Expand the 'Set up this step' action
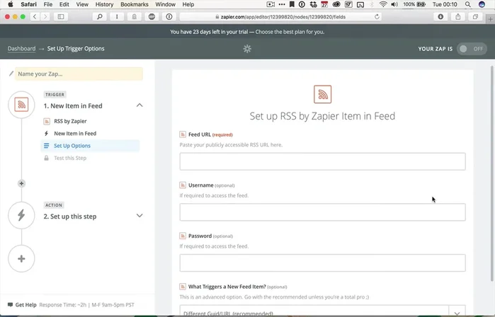 [140, 216]
